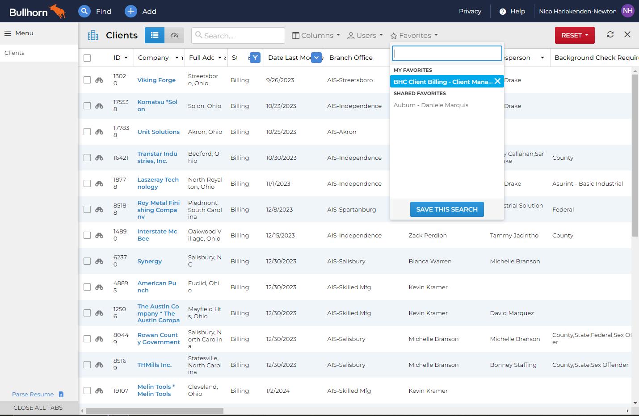
Task: Preview Interstate McBee with binoculars icon
Action: point(99,235)
